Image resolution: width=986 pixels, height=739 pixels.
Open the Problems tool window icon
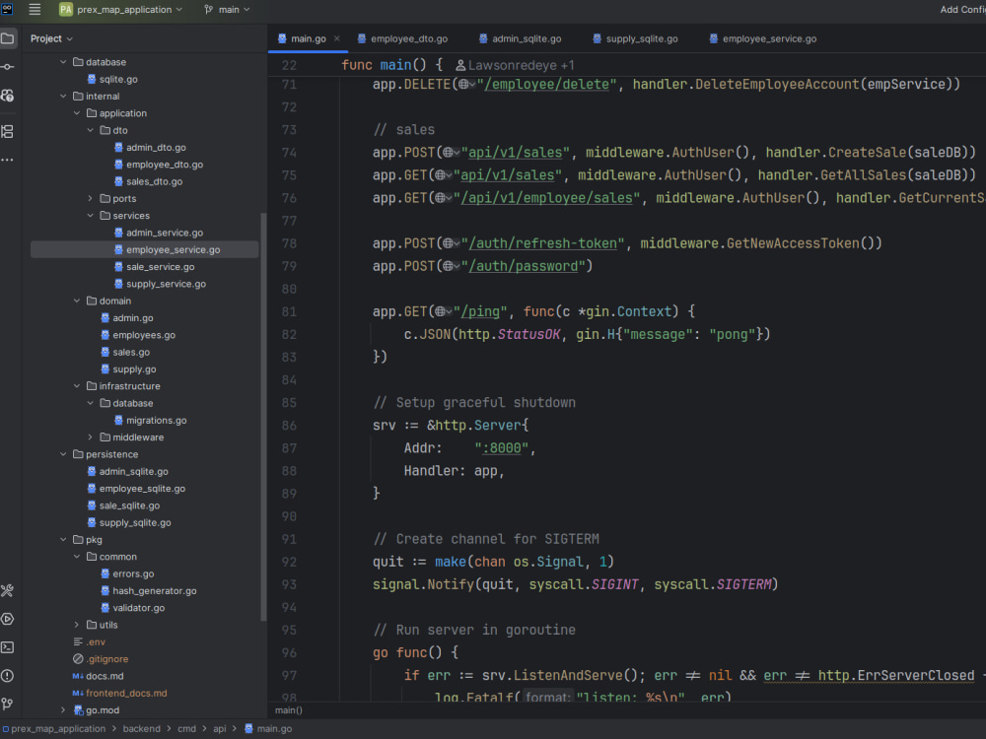tap(8, 676)
